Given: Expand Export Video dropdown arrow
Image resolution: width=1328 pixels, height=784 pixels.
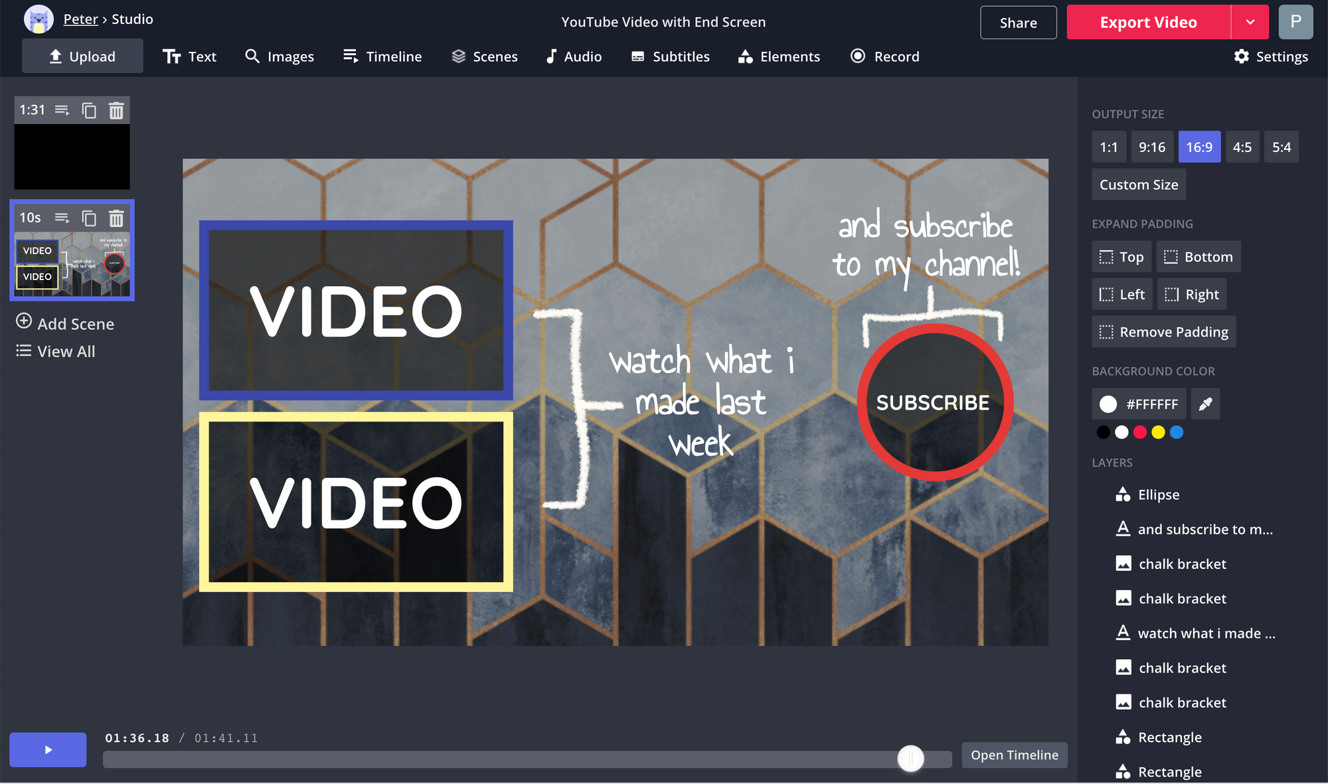Looking at the screenshot, I should pos(1250,22).
